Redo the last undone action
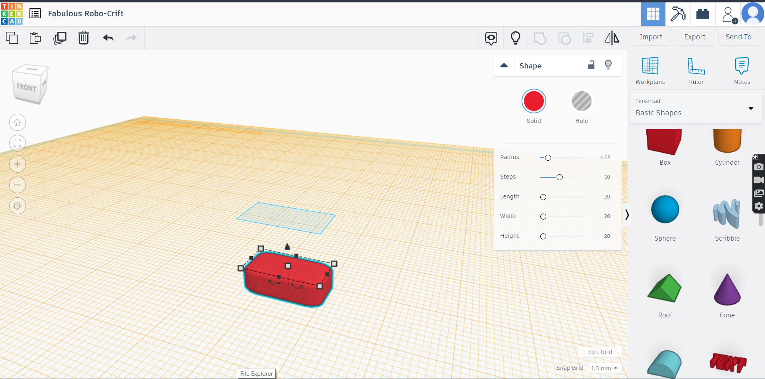765x379 pixels. tap(131, 38)
